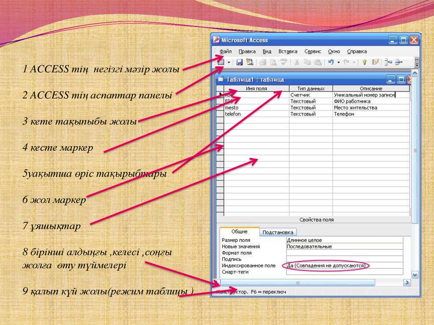Open the Сервис menu
434x325 pixels.
pyautogui.click(x=312, y=51)
